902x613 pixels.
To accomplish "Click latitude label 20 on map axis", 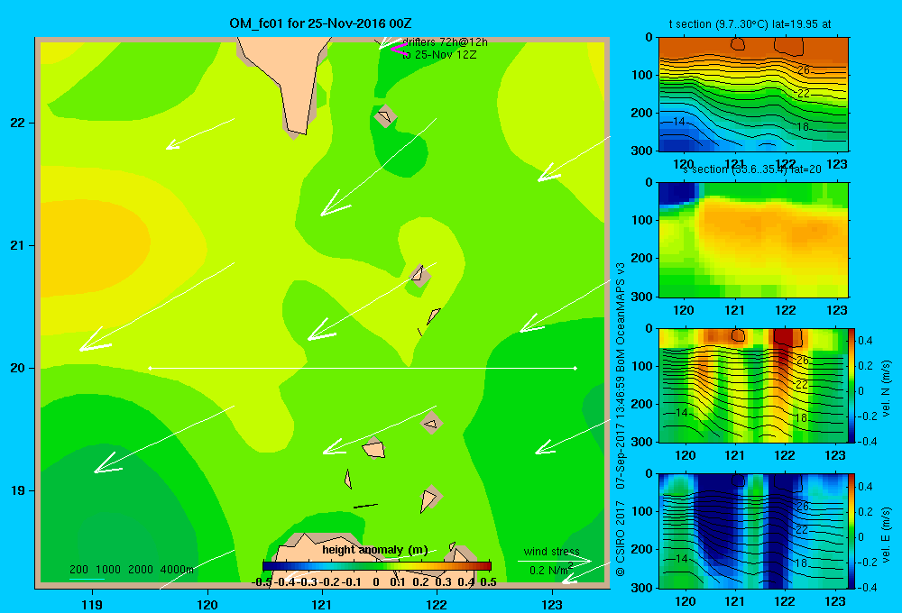I will (18, 368).
